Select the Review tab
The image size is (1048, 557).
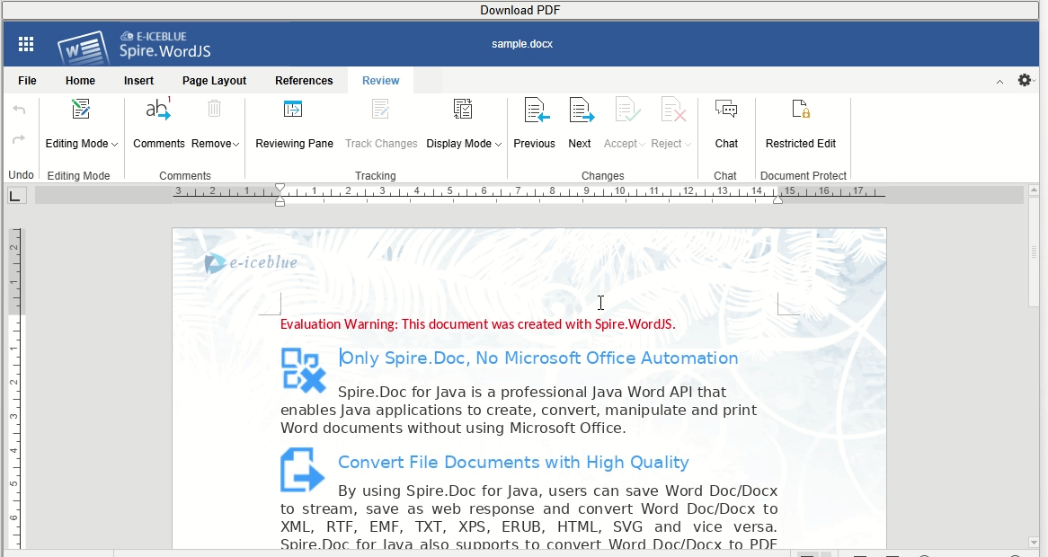click(x=381, y=80)
